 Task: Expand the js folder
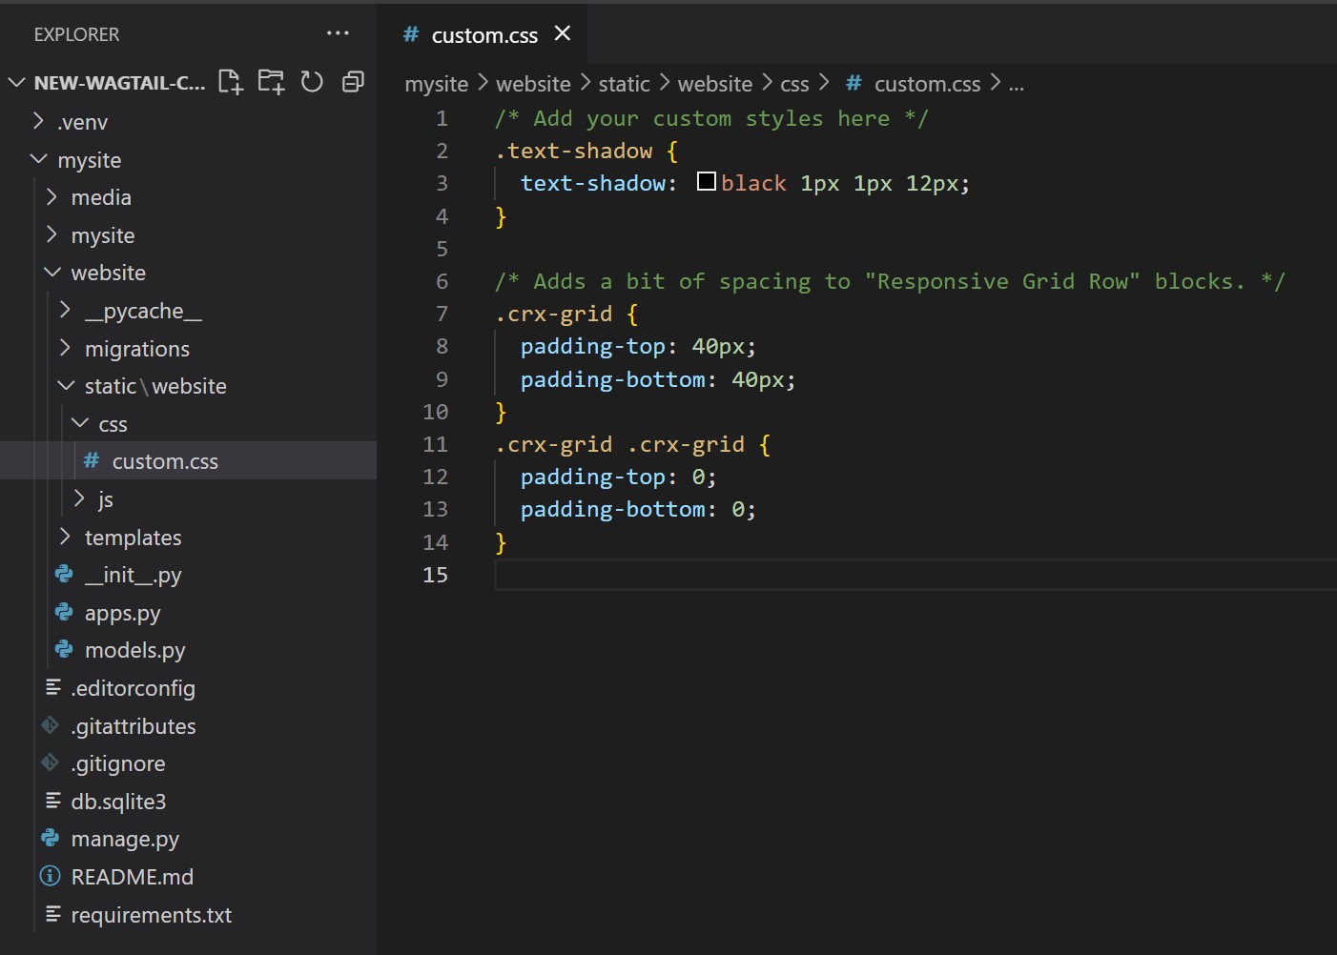(x=105, y=499)
